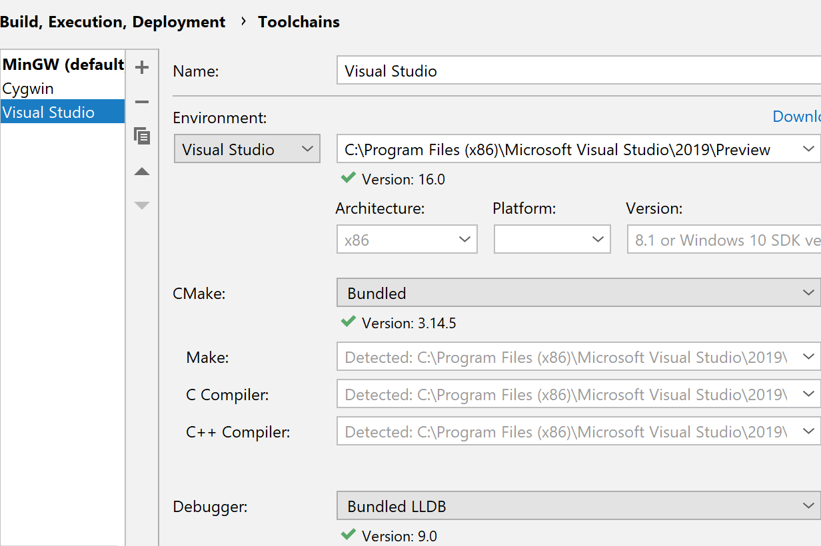Viewport: 821px width, 546px height.
Task: Open the Platform dropdown
Action: click(x=552, y=240)
